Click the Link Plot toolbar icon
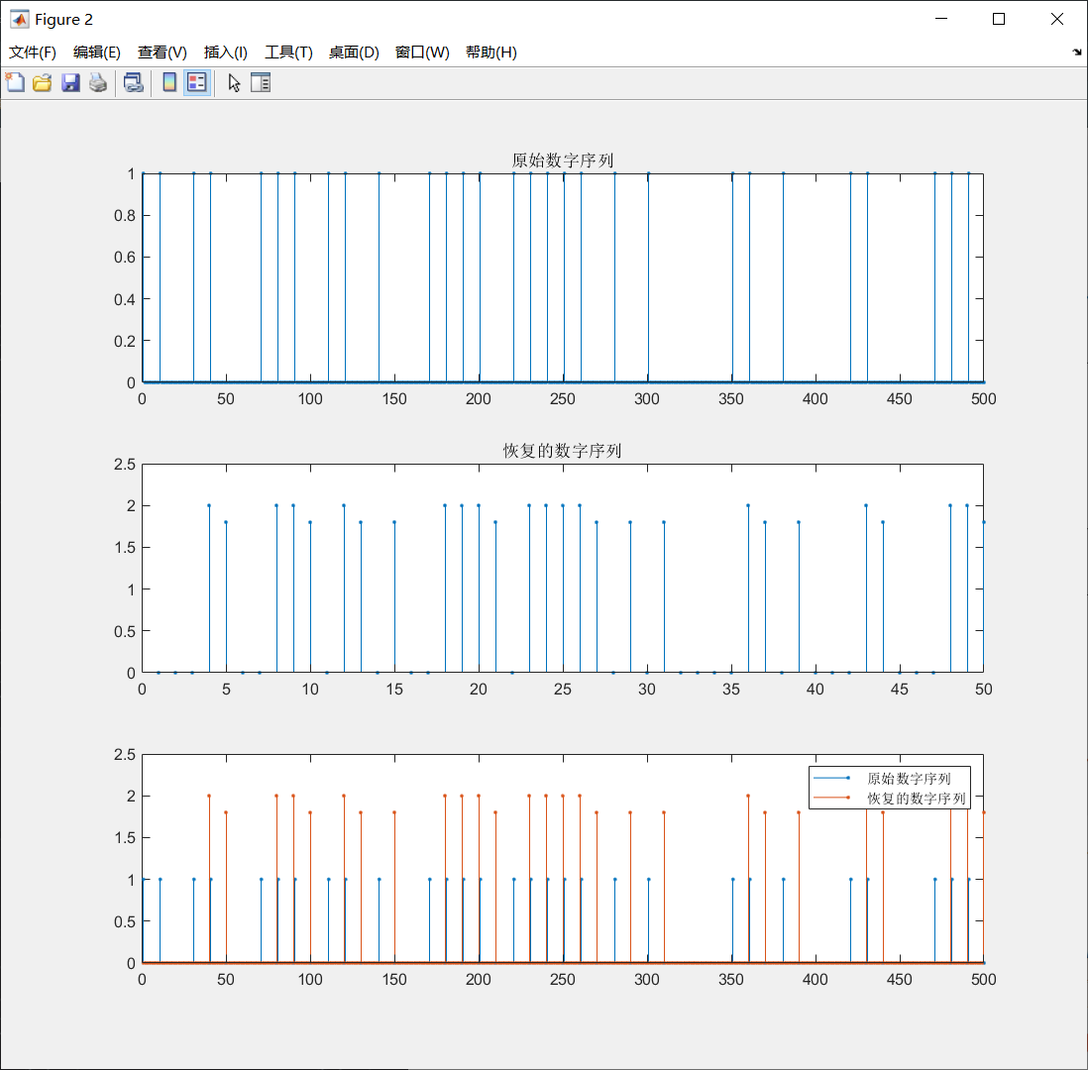This screenshot has height=1070, width=1088. click(133, 82)
